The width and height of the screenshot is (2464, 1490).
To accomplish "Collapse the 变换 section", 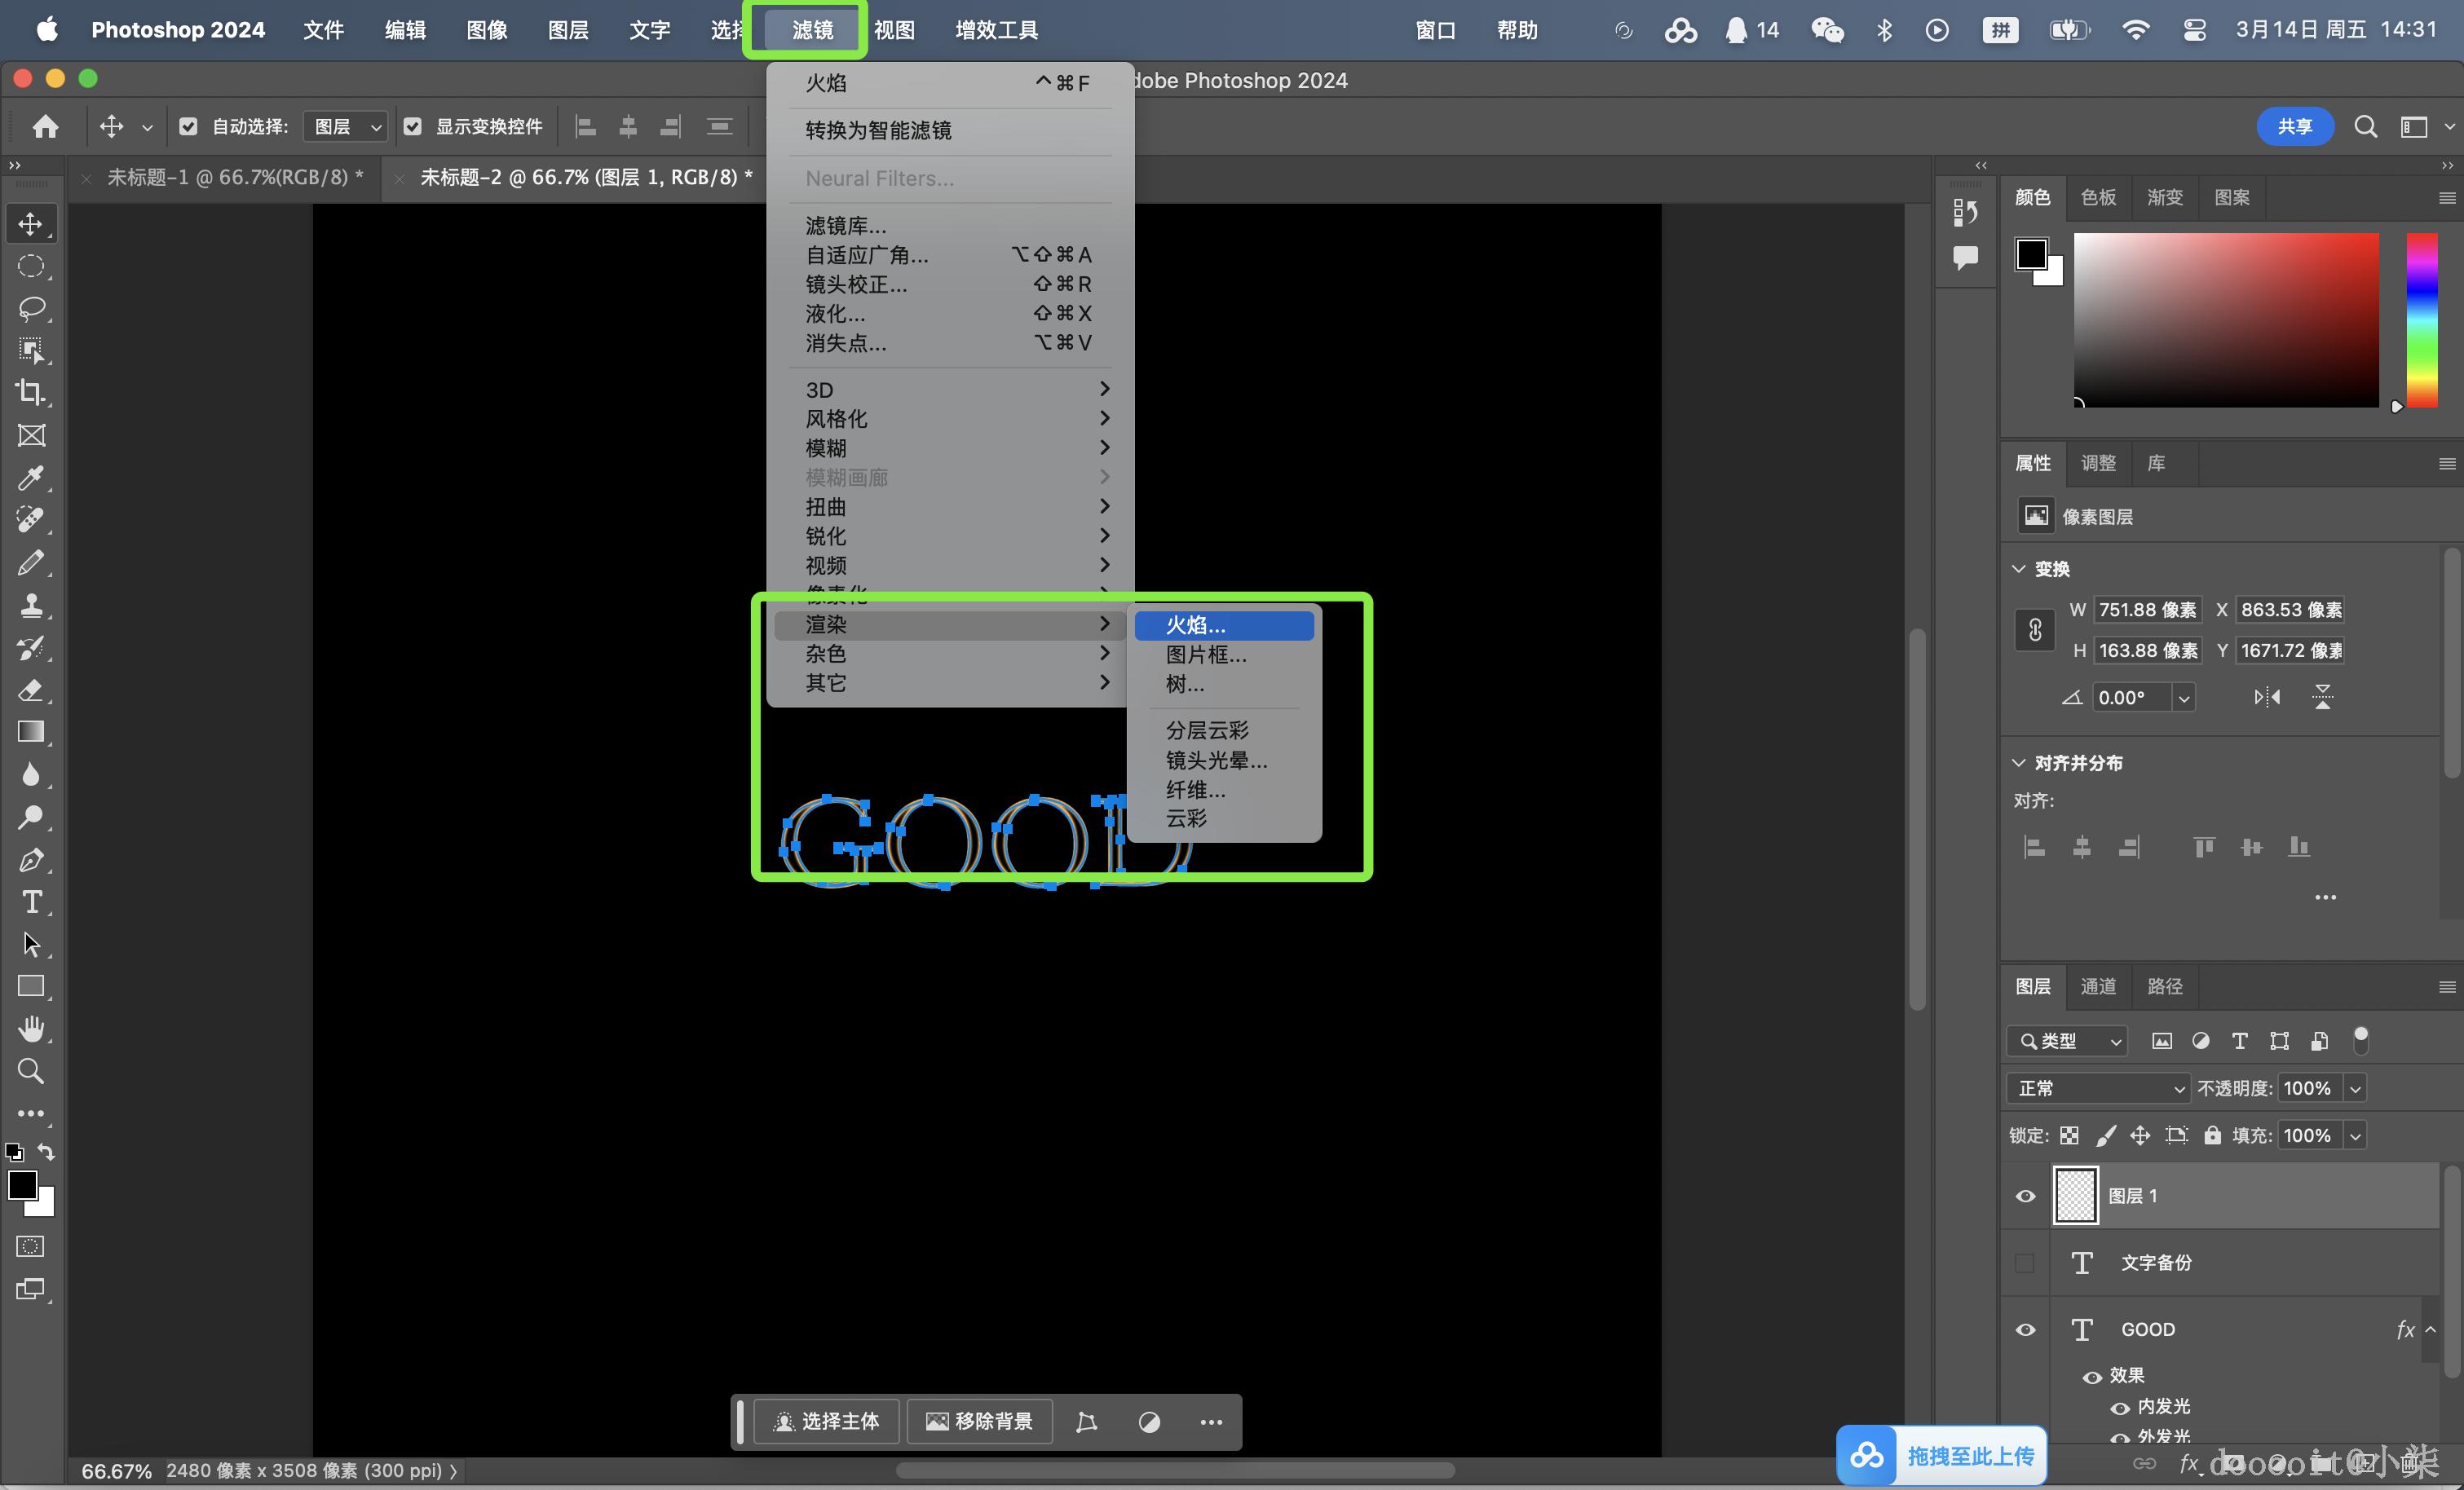I will click(2019, 569).
